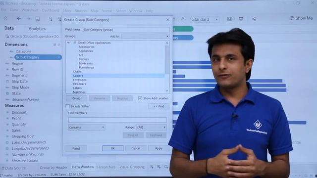Switch to Hierarchies sheet tab

click(x=106, y=167)
